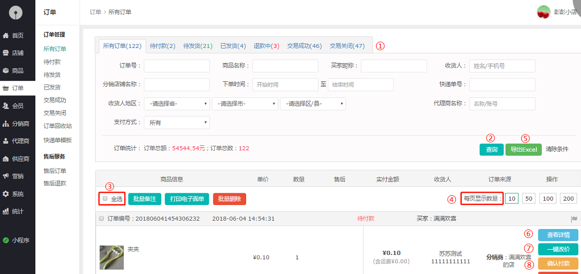Viewport: 581px width, 274px height.
Task: Click the 分销商 distributor hierarchy icon
Action: (x=6, y=124)
